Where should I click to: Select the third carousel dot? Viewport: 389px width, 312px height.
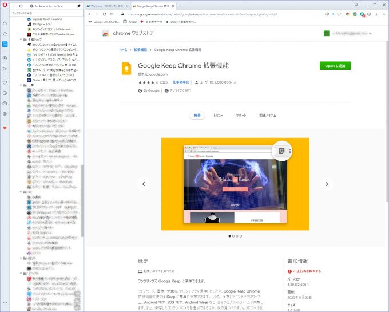[237, 236]
